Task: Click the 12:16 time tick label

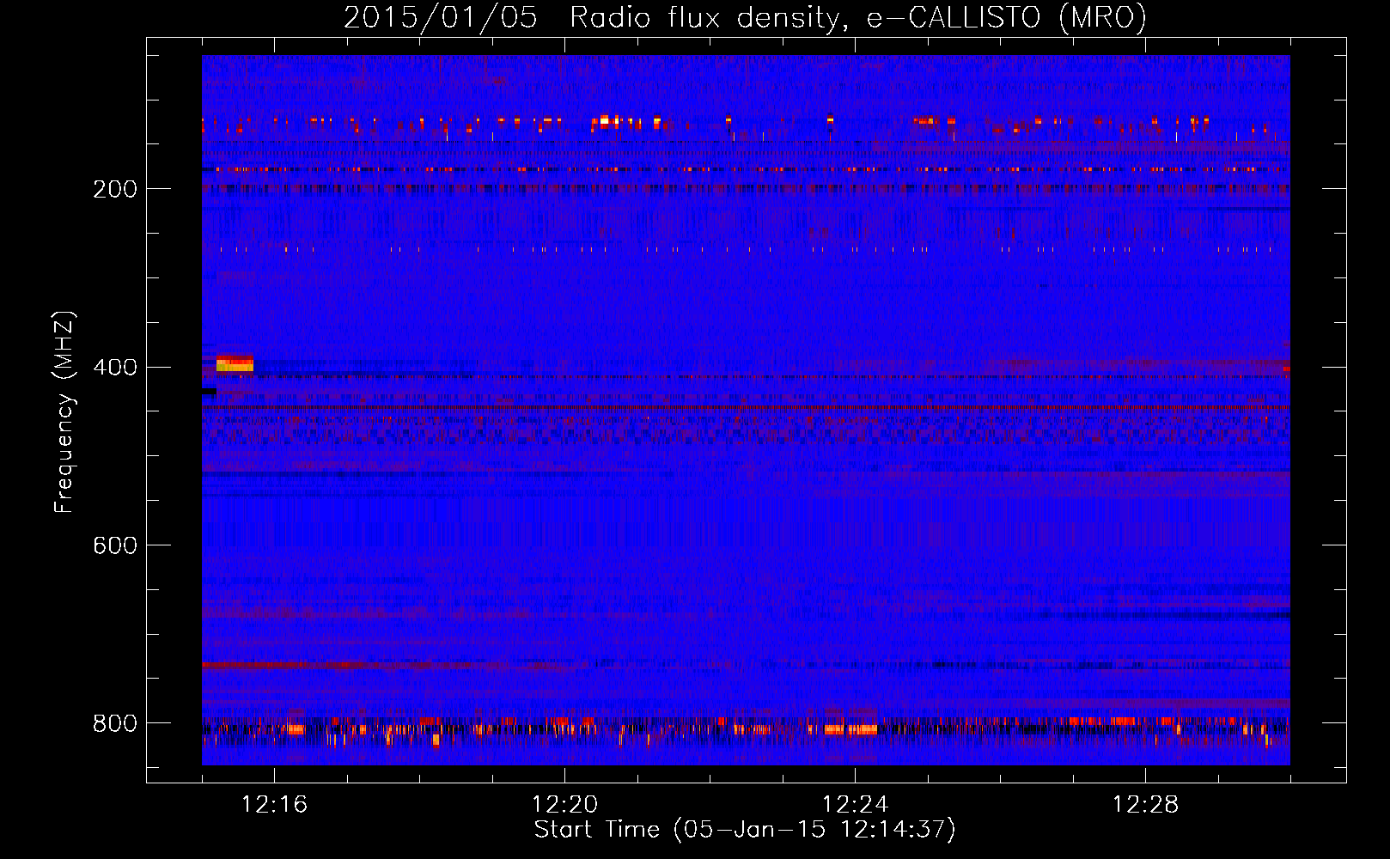Action: tap(275, 804)
